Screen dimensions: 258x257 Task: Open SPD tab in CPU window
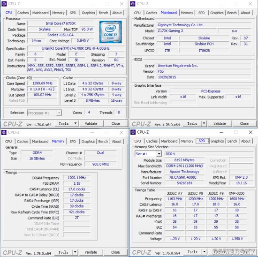(x=73, y=13)
